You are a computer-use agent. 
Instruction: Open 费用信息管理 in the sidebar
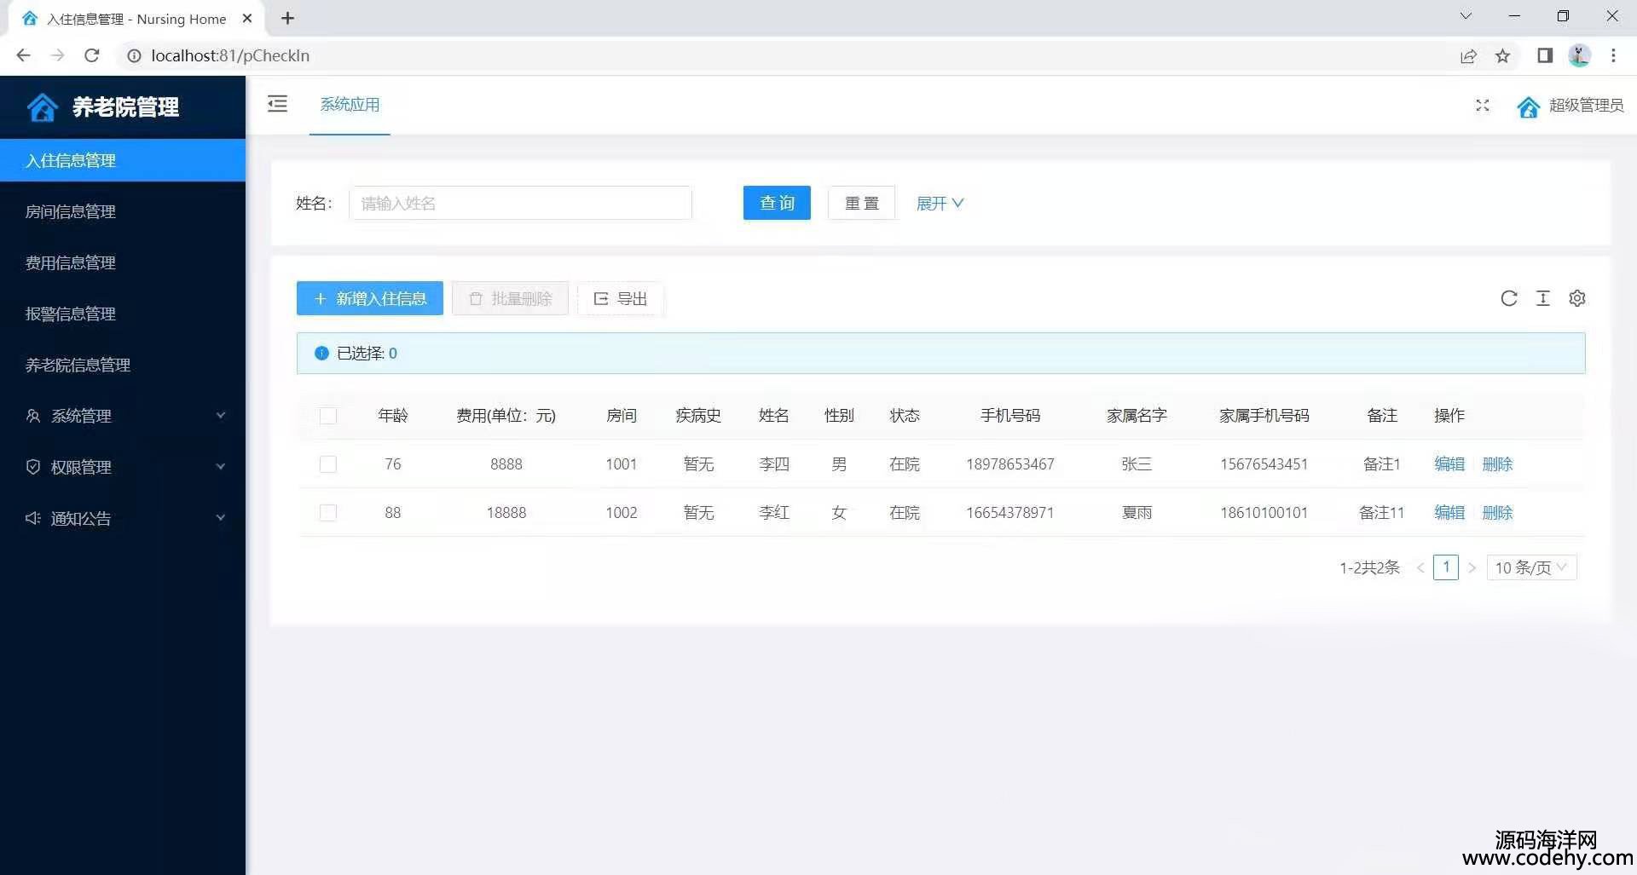123,262
